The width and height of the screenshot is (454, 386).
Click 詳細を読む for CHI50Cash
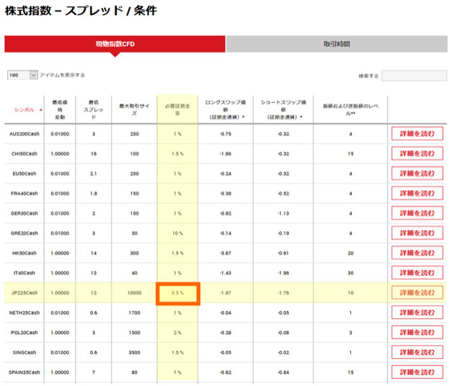pyautogui.click(x=417, y=153)
